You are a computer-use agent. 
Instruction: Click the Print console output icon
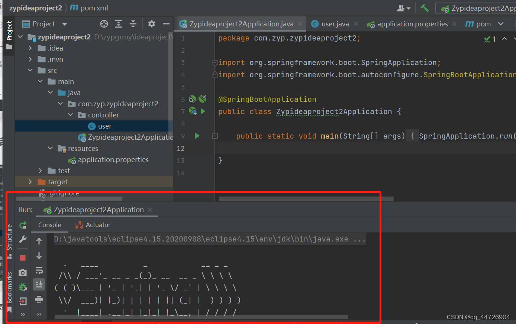coord(39,299)
